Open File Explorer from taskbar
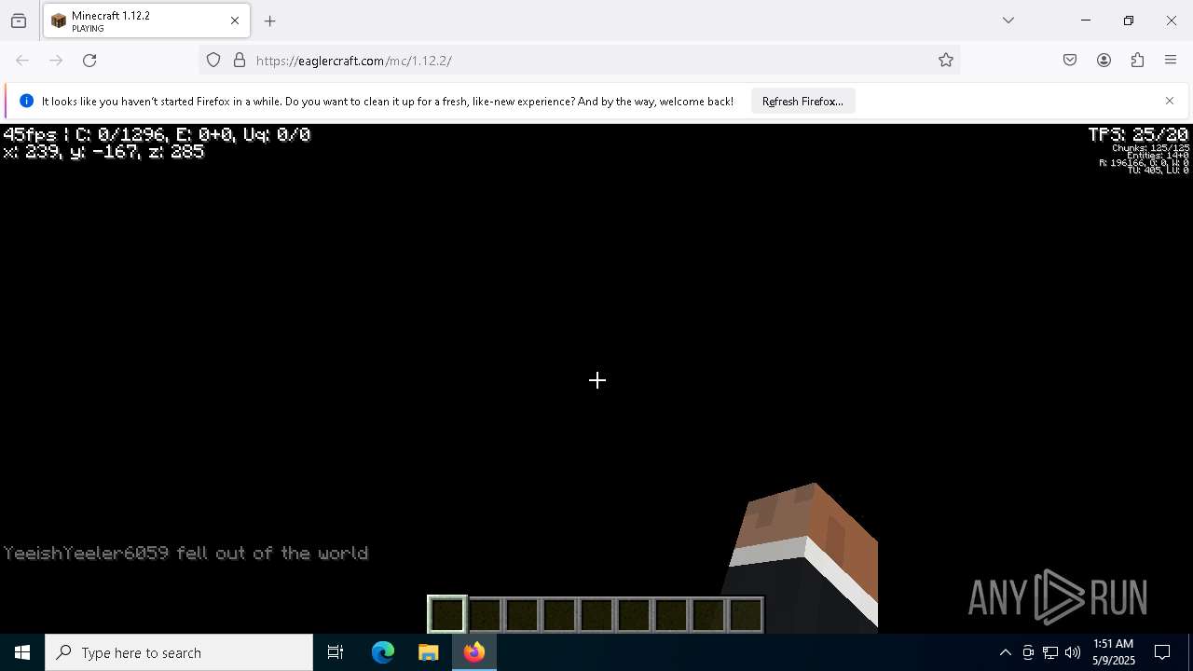The image size is (1193, 671). coord(428,652)
